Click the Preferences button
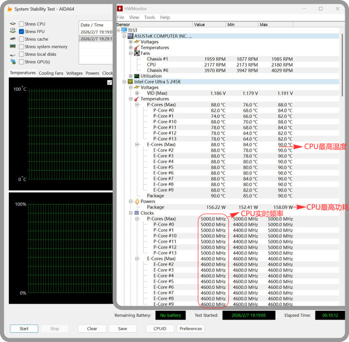Viewport: 349px width, 342px height. pyautogui.click(x=191, y=329)
